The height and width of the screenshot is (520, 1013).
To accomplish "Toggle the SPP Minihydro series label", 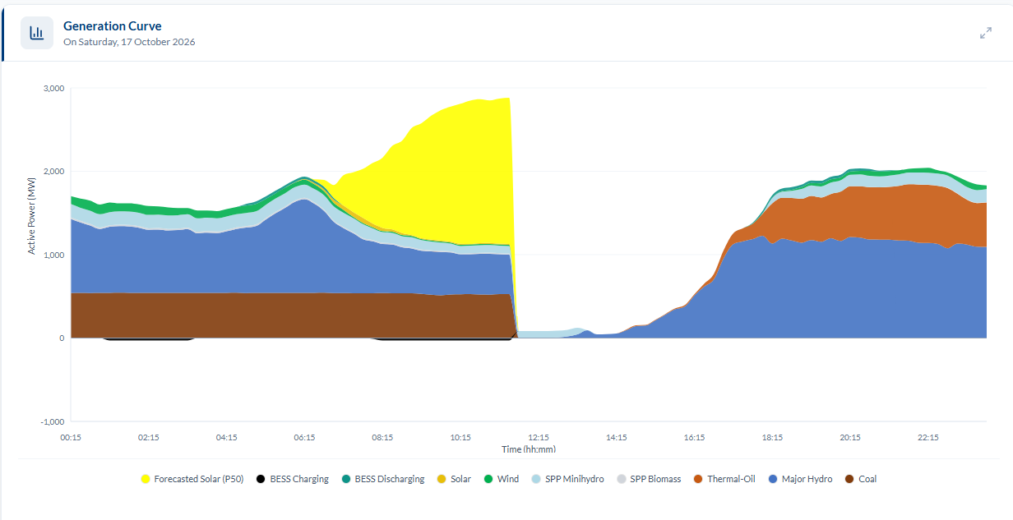I will click(575, 479).
